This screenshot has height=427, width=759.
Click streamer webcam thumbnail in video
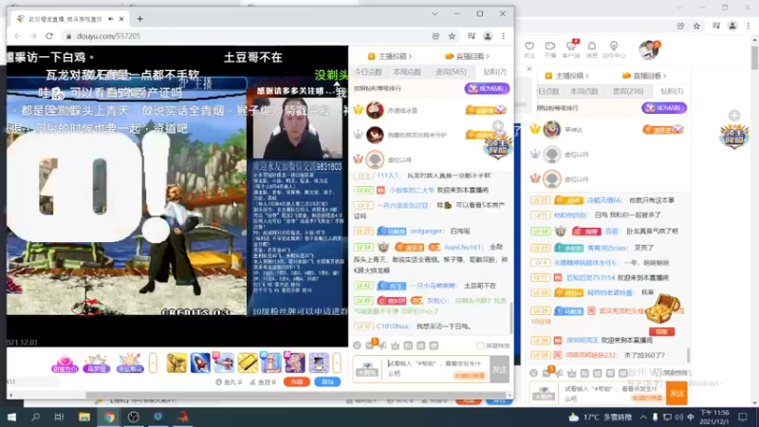[x=297, y=129]
